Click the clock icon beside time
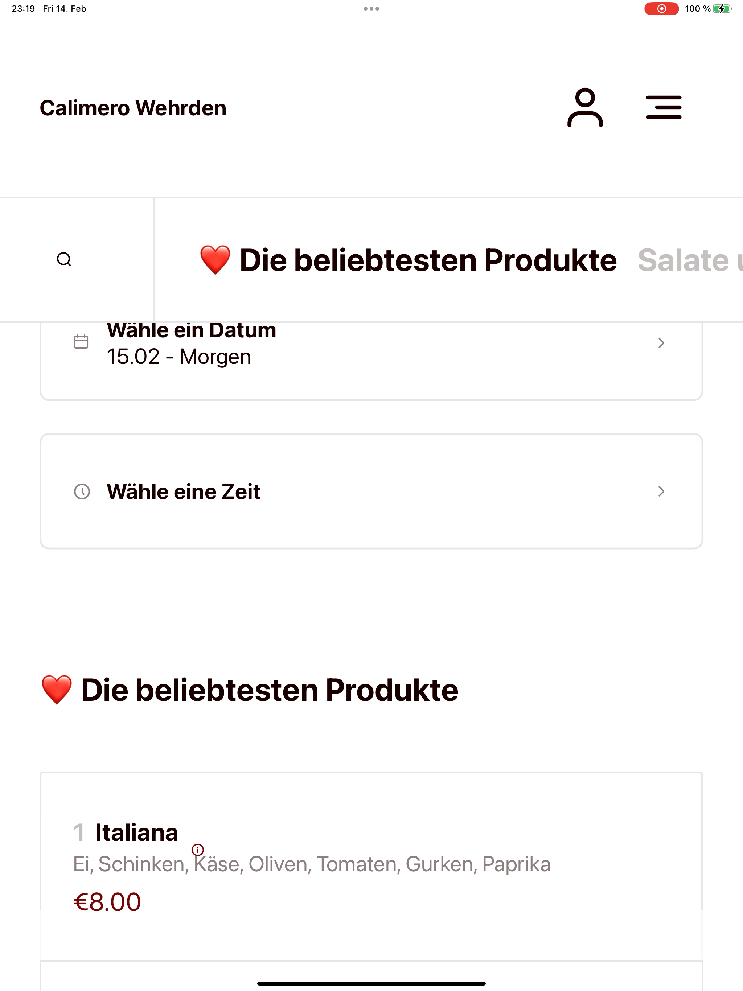743x991 pixels. (x=82, y=492)
